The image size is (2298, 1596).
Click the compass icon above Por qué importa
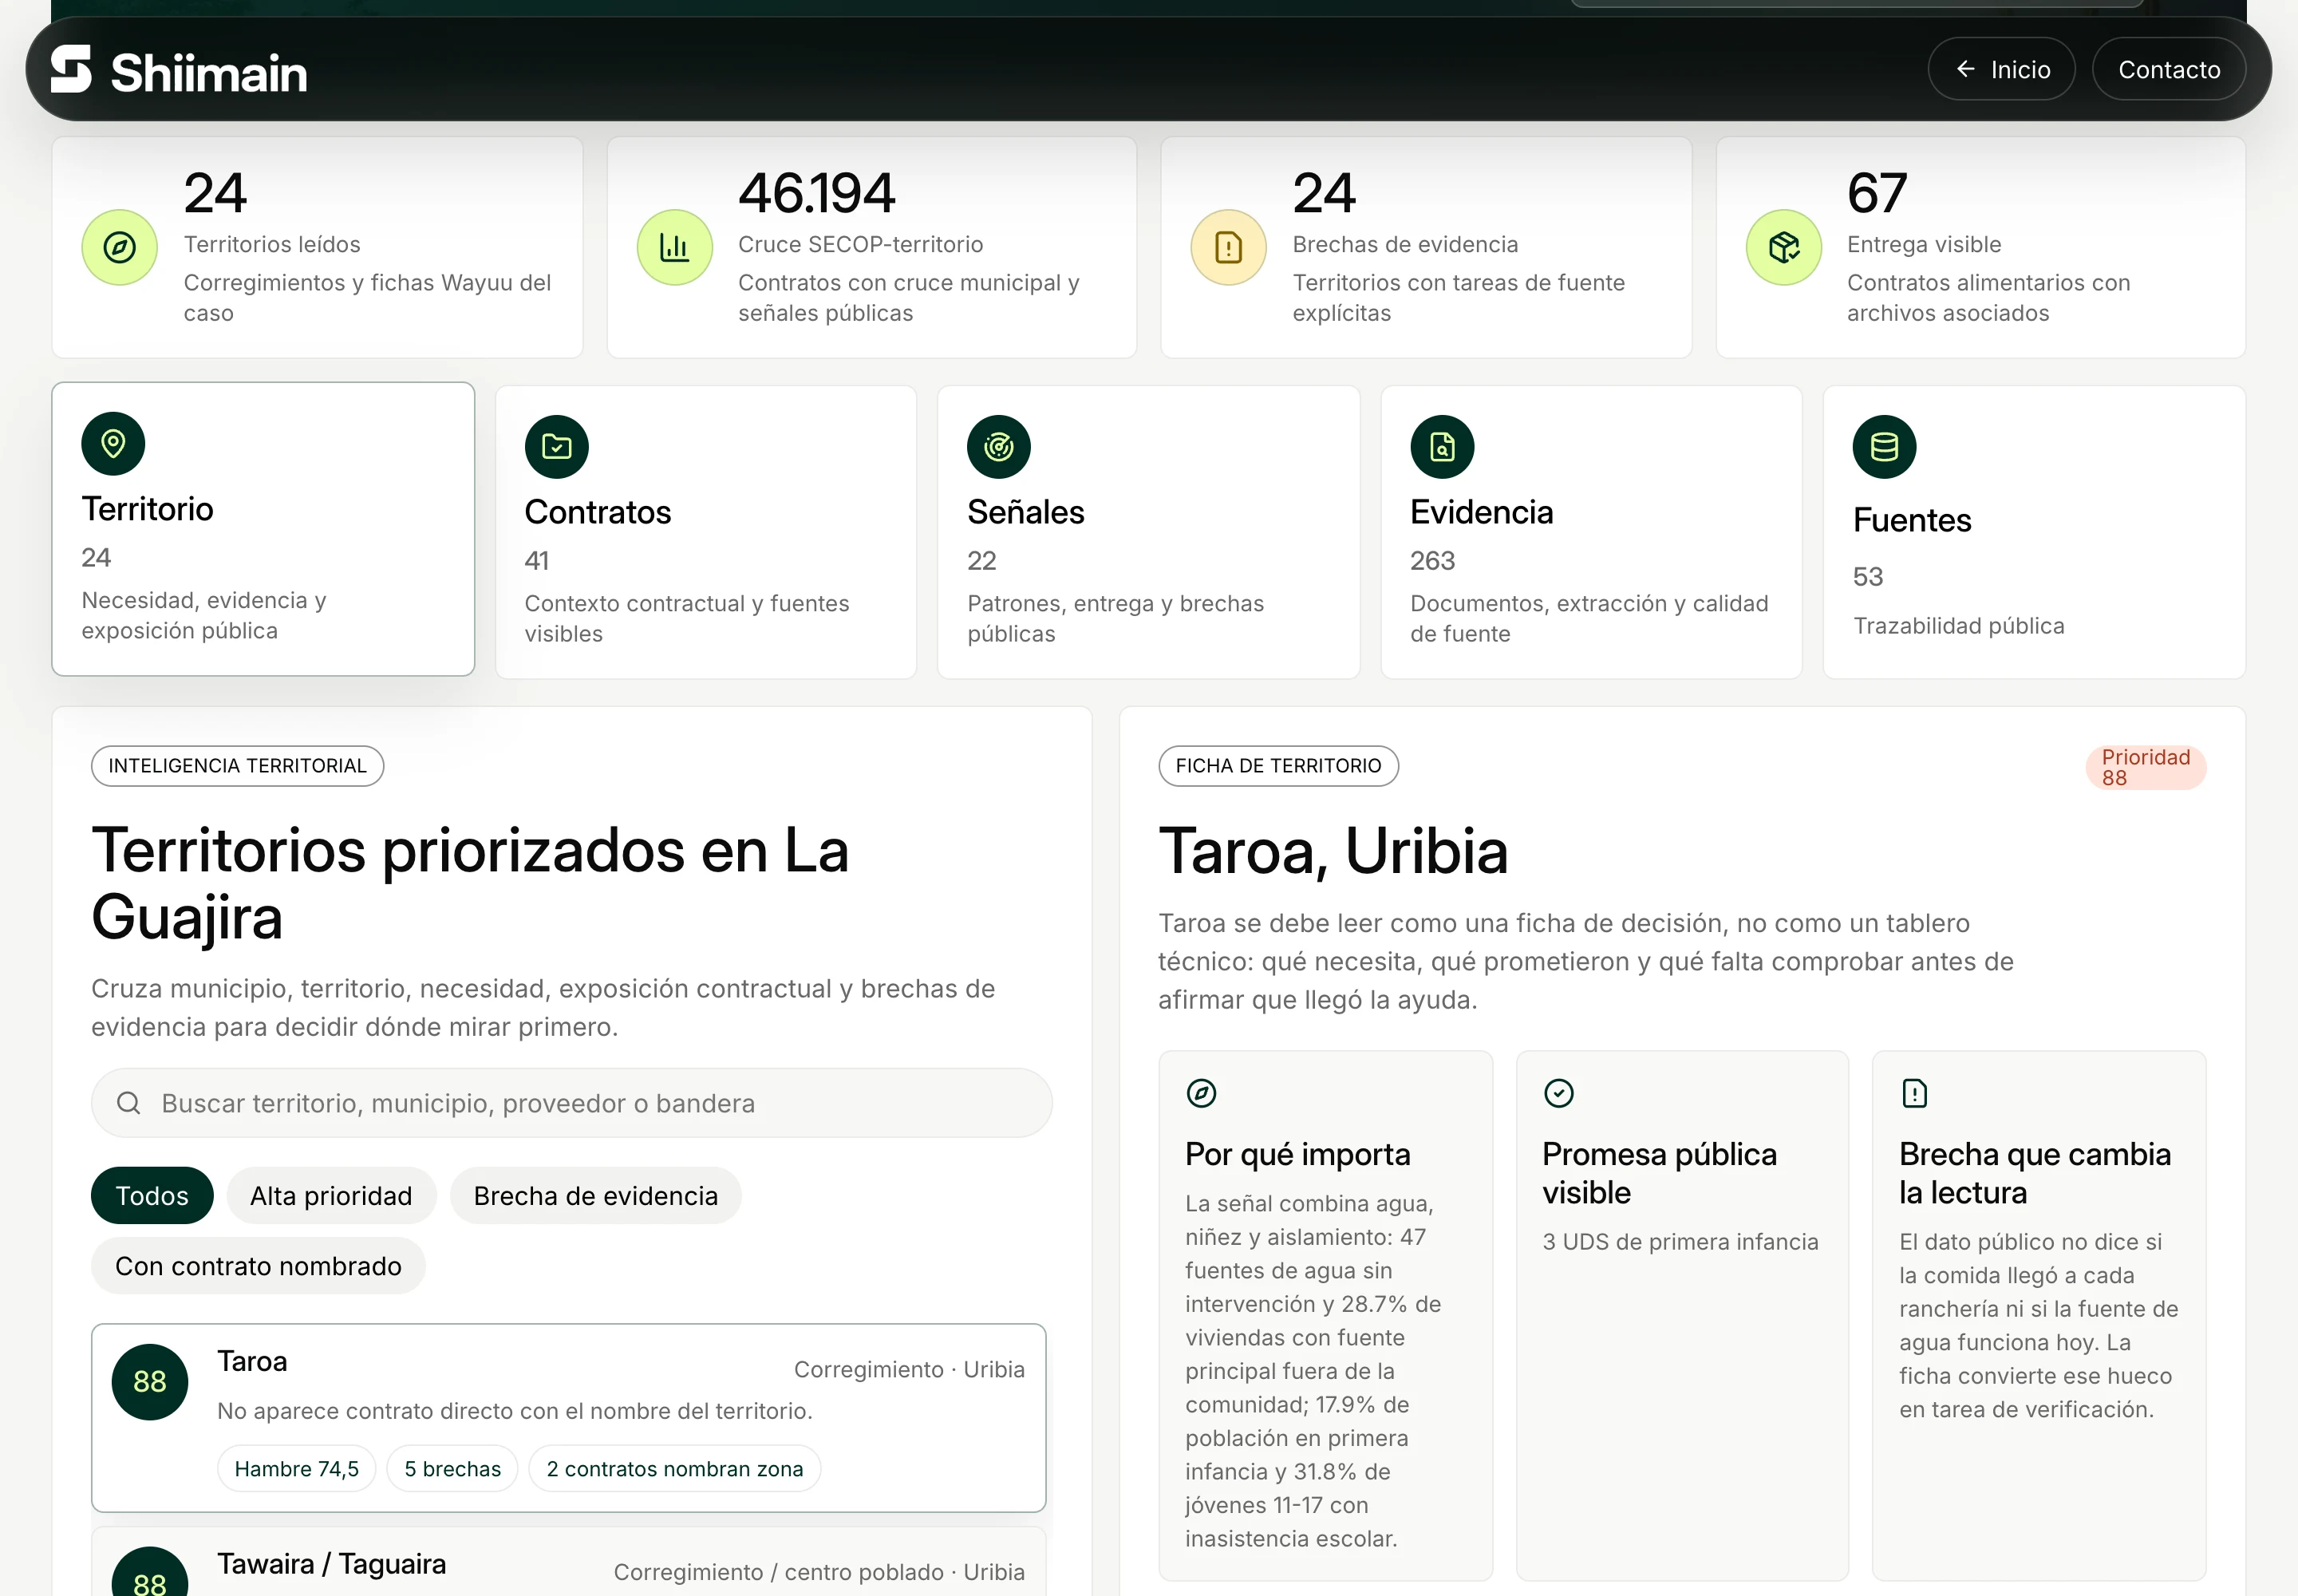point(1201,1093)
